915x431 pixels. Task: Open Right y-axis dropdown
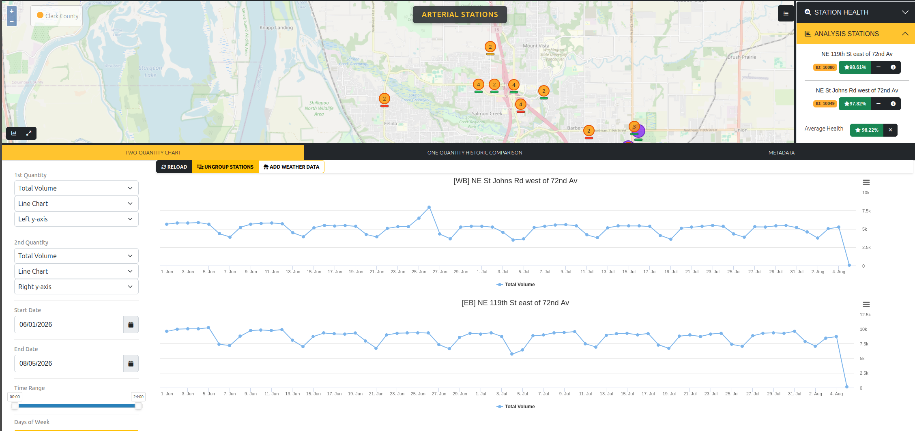click(x=76, y=287)
